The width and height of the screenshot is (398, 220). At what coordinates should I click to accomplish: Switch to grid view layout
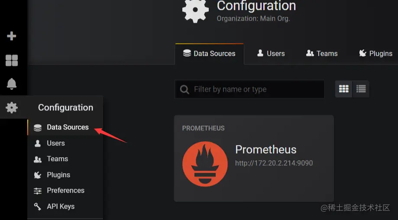tap(344, 89)
